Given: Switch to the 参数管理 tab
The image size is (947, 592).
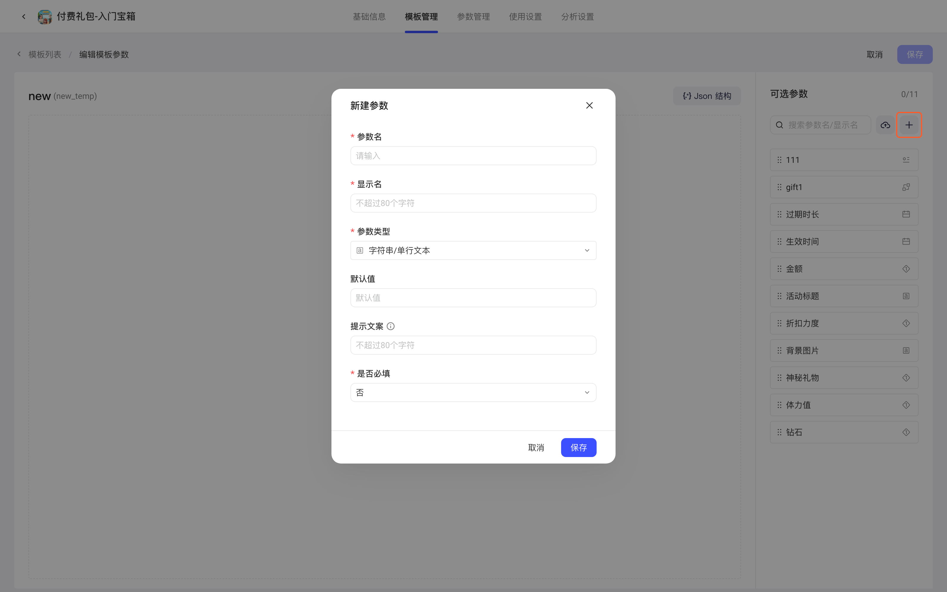Looking at the screenshot, I should point(473,17).
